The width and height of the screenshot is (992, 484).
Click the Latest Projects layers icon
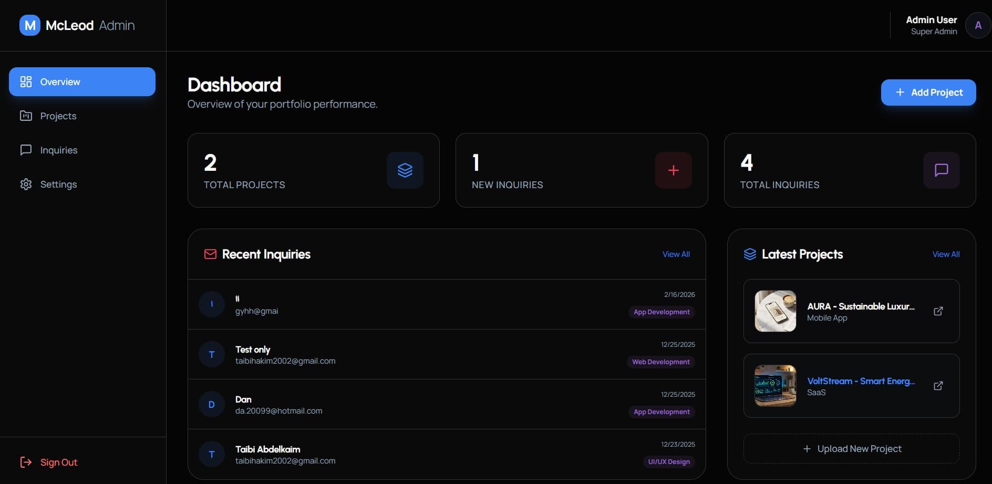(750, 254)
